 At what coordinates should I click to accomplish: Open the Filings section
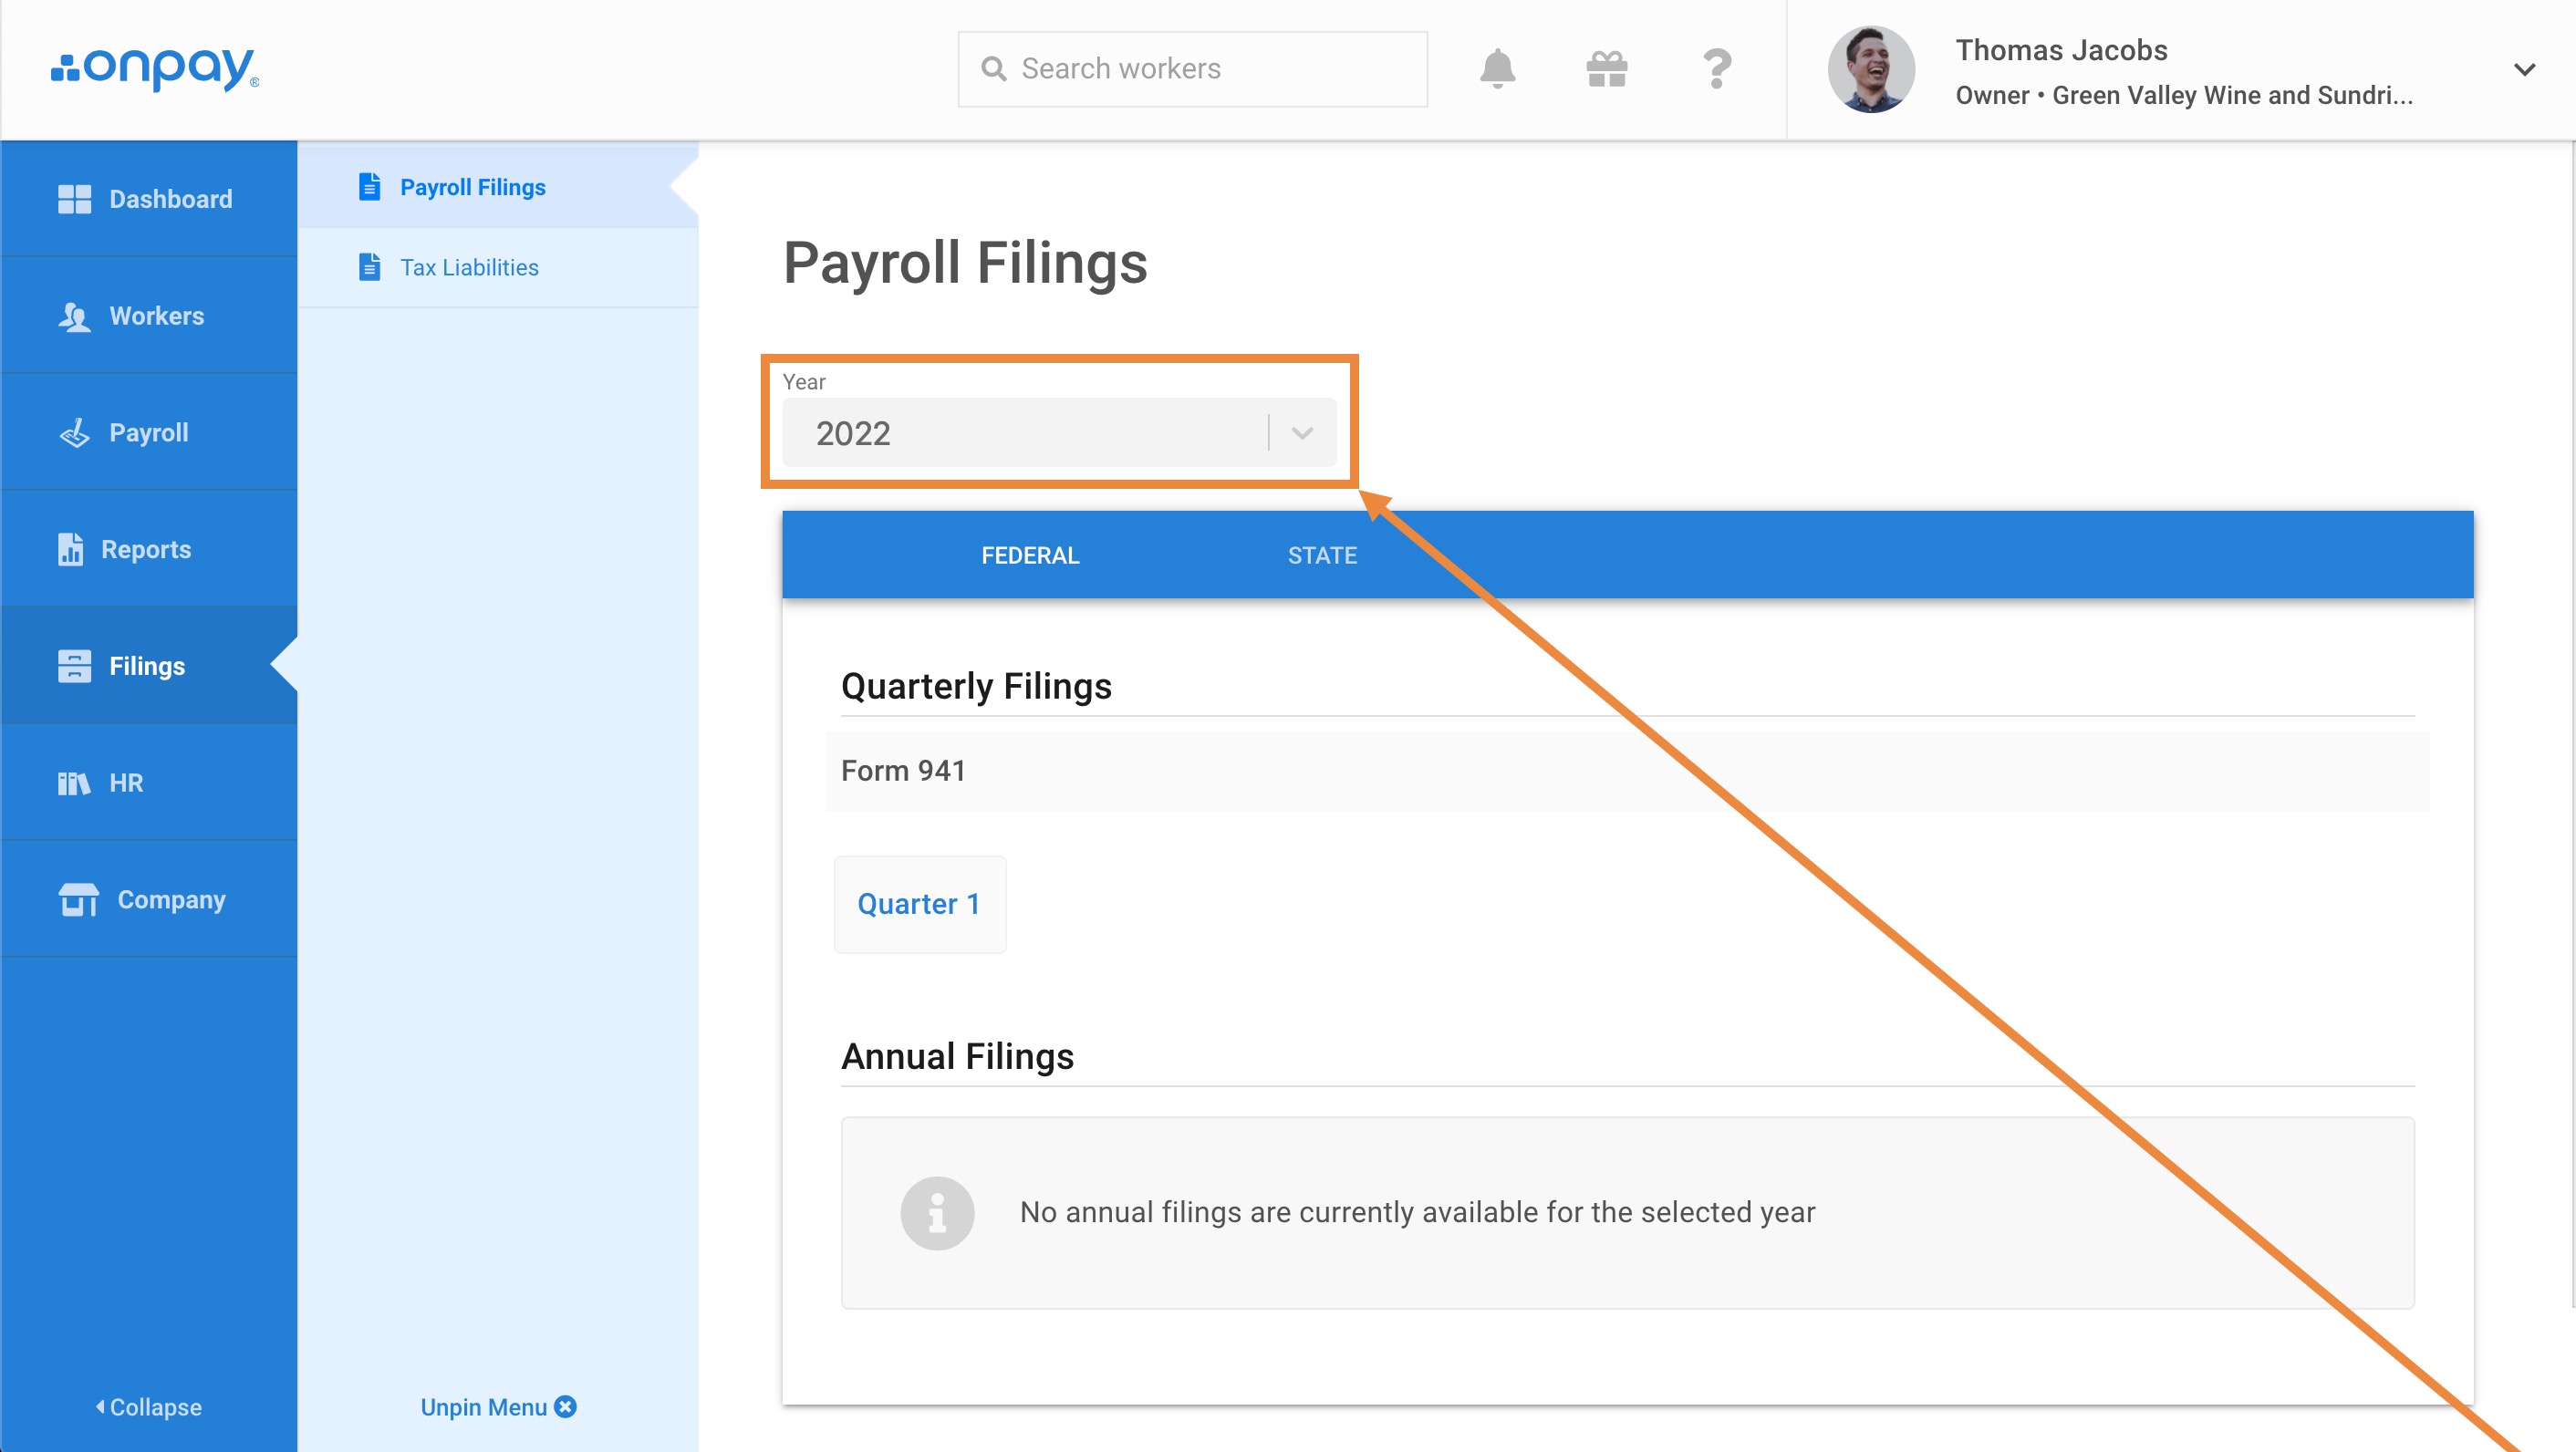[x=149, y=666]
